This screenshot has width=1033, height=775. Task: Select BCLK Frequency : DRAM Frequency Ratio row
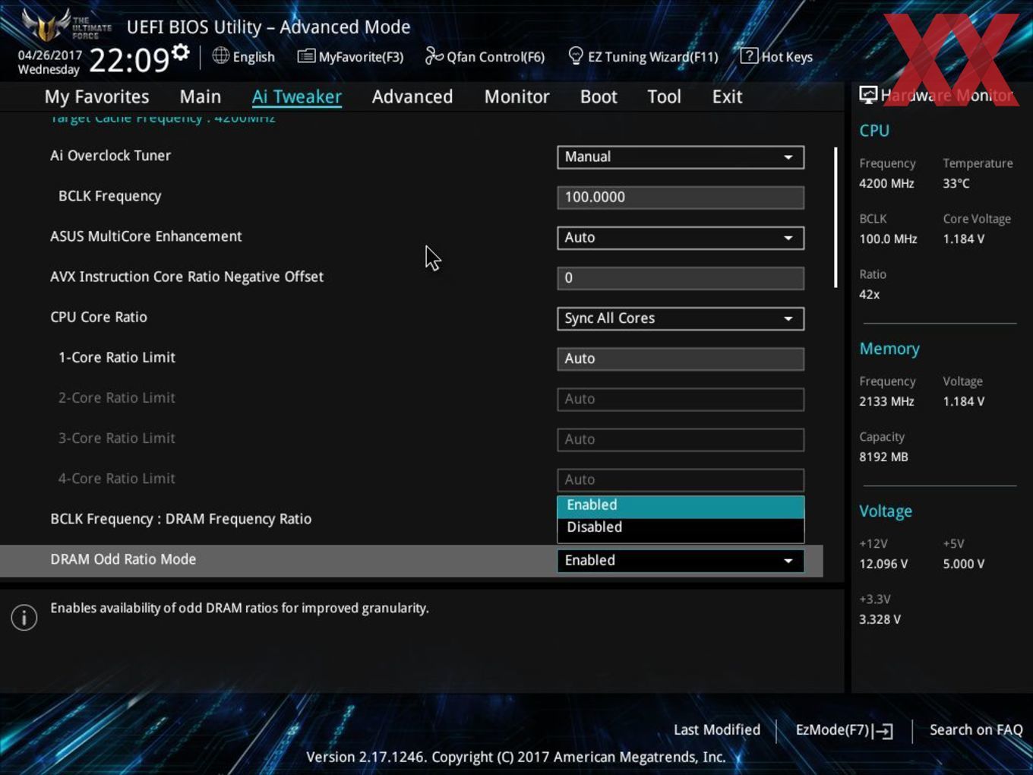coord(181,519)
